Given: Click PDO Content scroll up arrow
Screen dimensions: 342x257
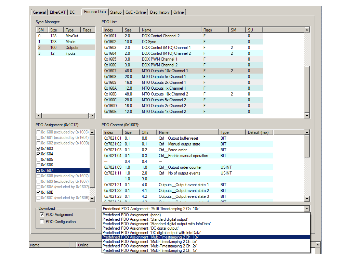Looking at the screenshot, I should tap(307, 132).
